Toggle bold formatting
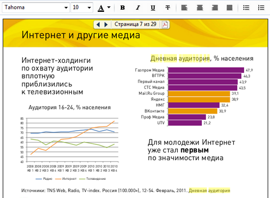 click(x=122, y=7)
